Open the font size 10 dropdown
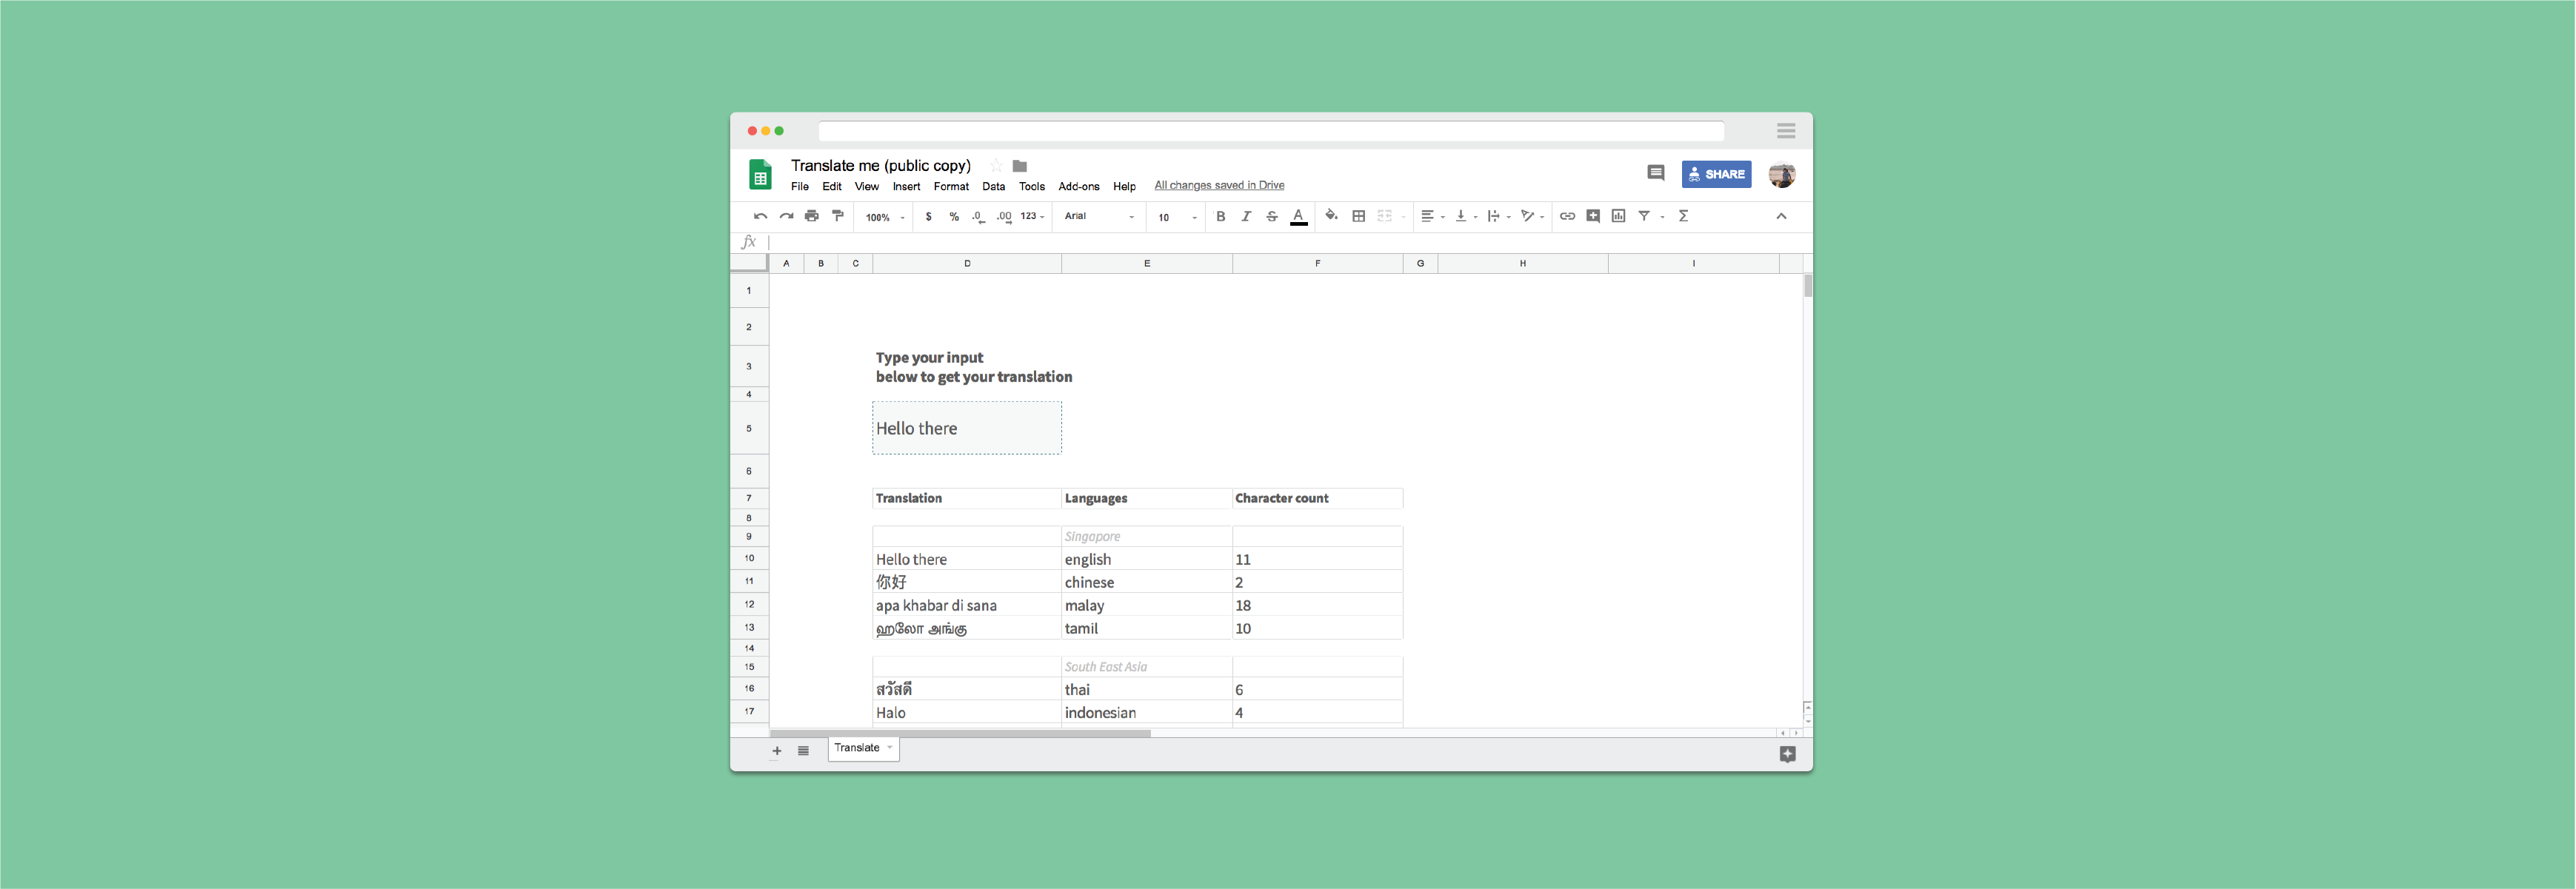Viewport: 2576px width, 889px height. click(1177, 217)
